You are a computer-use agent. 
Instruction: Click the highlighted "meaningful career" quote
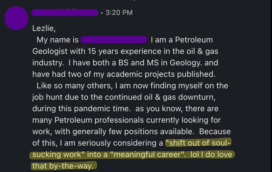coord(148,155)
